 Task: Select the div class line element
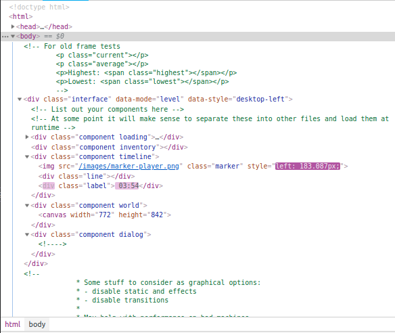87,176
